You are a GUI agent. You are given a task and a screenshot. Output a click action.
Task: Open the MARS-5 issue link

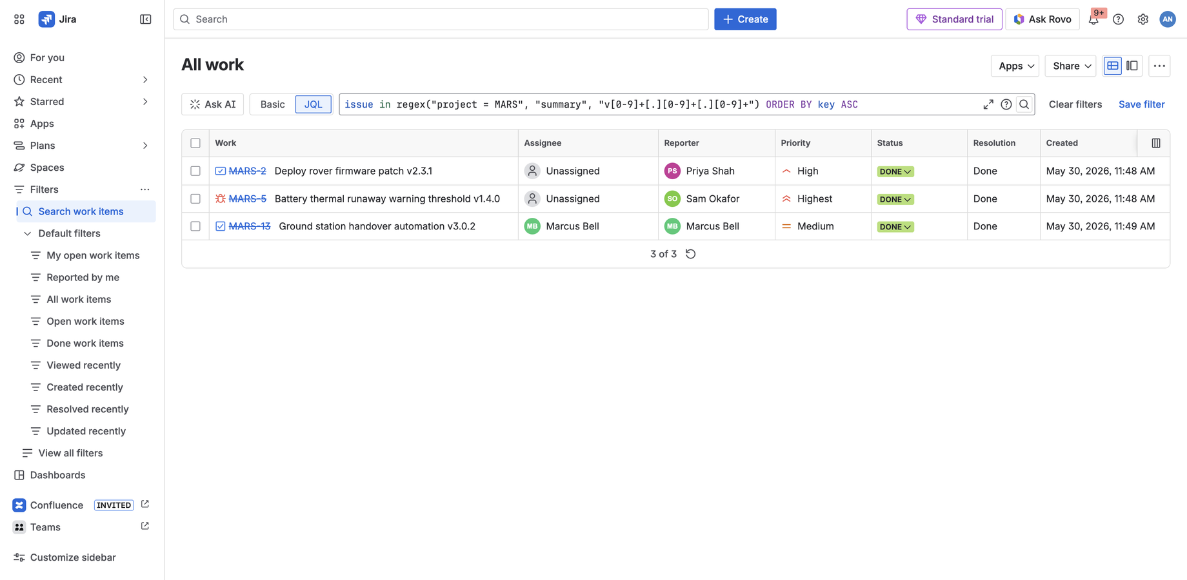click(x=248, y=198)
